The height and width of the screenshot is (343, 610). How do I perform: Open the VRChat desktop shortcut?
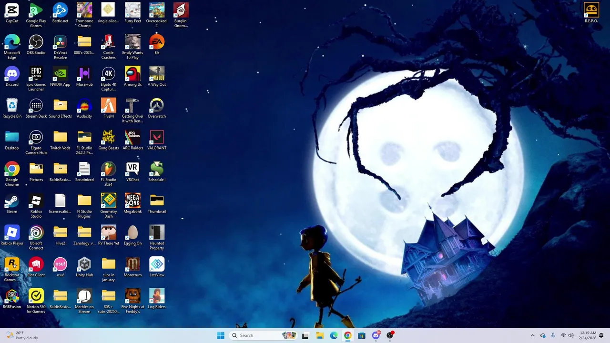132,172
